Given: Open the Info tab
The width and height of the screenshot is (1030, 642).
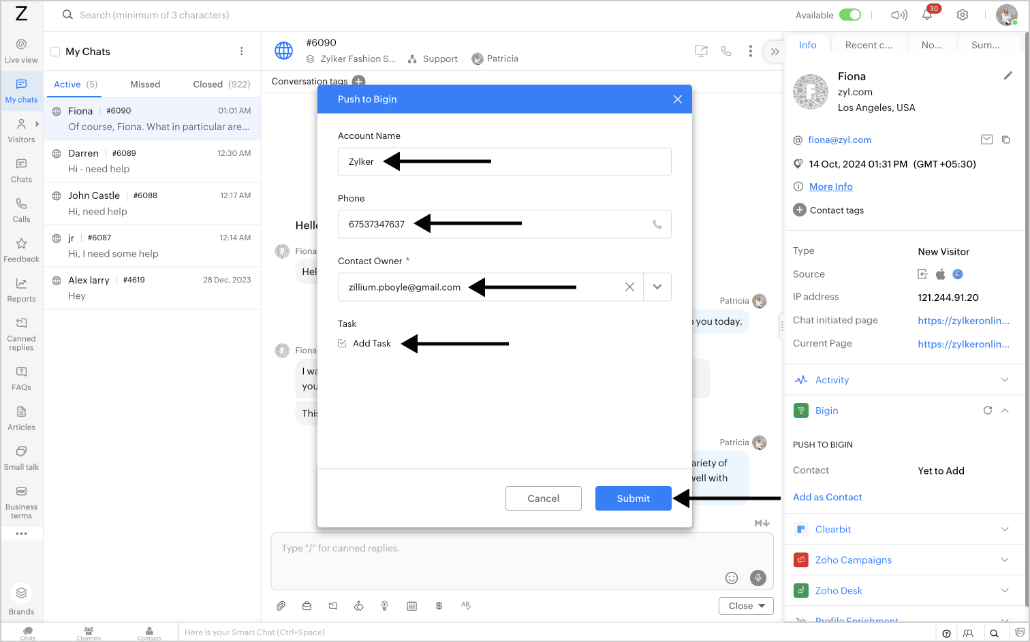Looking at the screenshot, I should (x=808, y=45).
